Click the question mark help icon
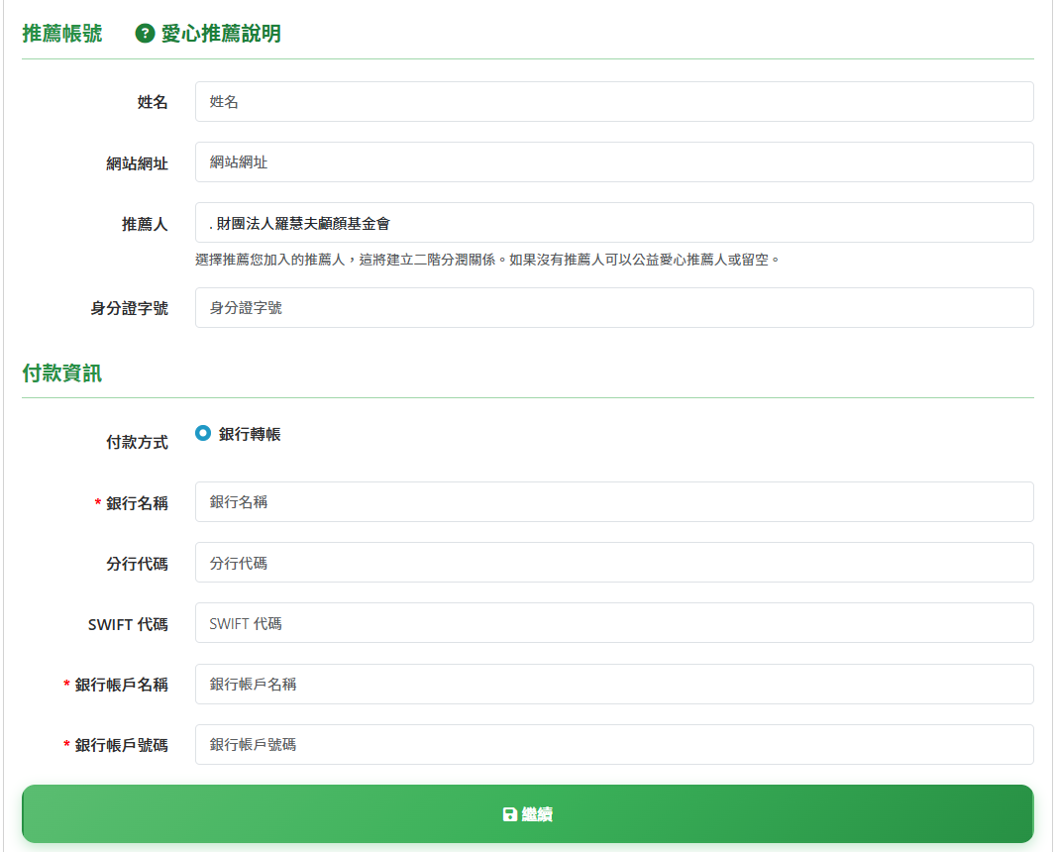 [145, 34]
